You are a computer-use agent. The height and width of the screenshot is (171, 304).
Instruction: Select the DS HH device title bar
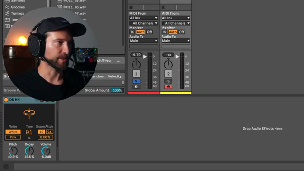(29, 100)
